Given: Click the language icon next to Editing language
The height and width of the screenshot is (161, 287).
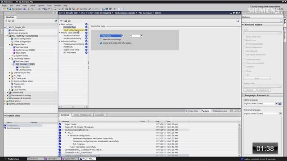Looking at the screenshot, I should [x=280, y=103].
